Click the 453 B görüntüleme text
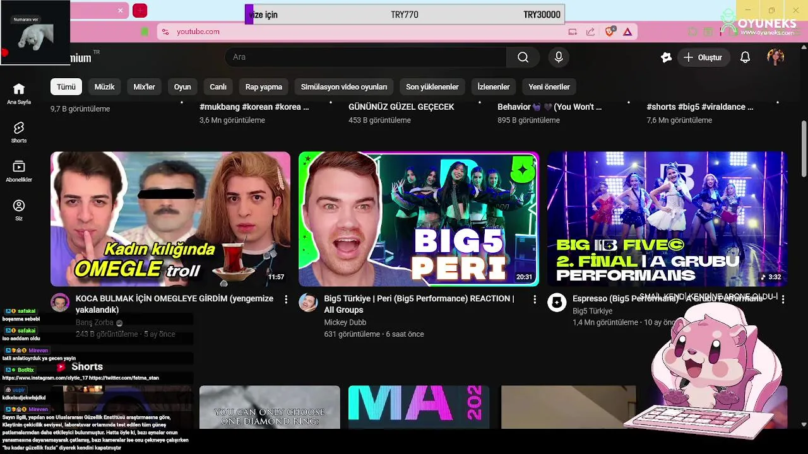The height and width of the screenshot is (454, 808). [x=379, y=120]
